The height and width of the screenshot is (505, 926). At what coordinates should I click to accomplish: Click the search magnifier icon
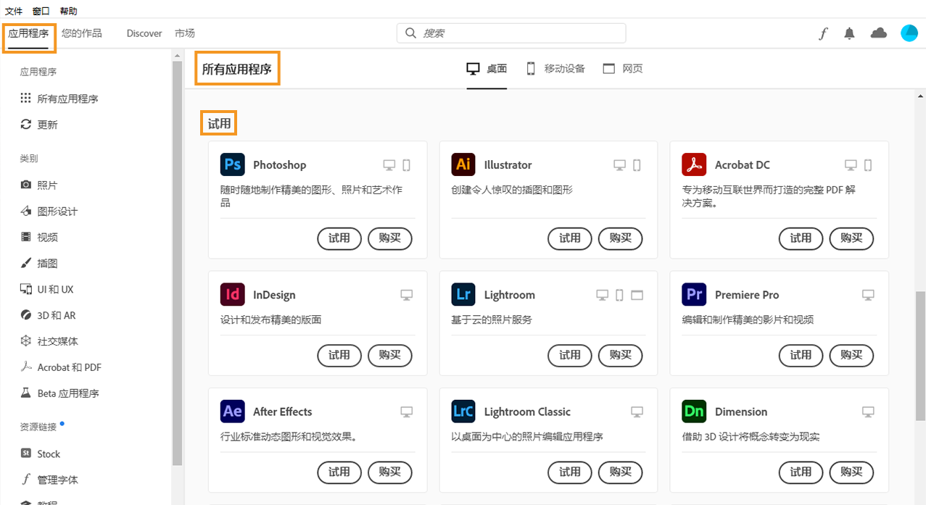pyautogui.click(x=410, y=33)
